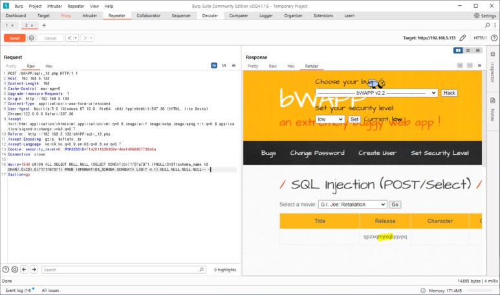Open response editor hamburger menu
This screenshot has width=500, height=295.
tap(479, 65)
